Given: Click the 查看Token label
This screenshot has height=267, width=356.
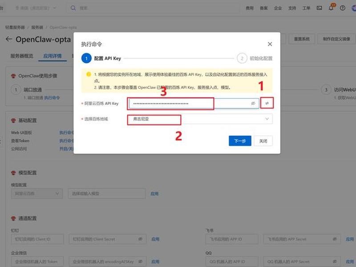Looking at the screenshot, I should click(20, 141).
